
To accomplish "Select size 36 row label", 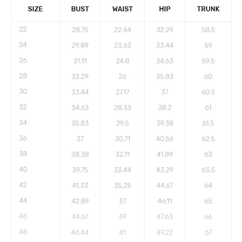I will click(x=23, y=138).
